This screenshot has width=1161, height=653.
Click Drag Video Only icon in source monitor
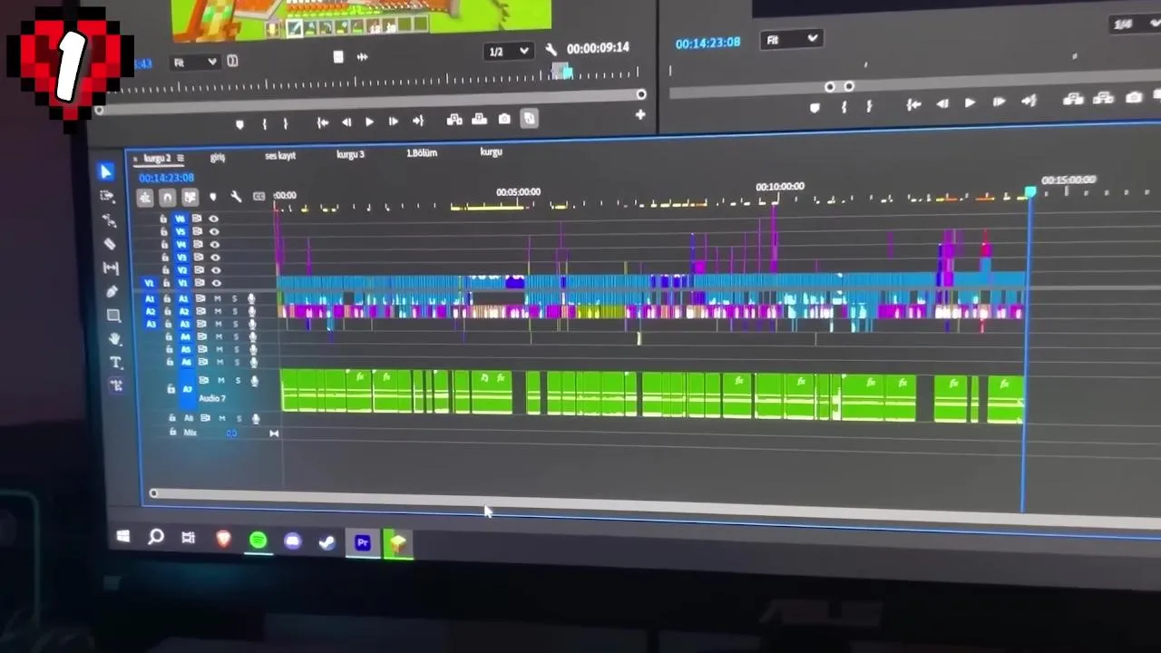338,57
